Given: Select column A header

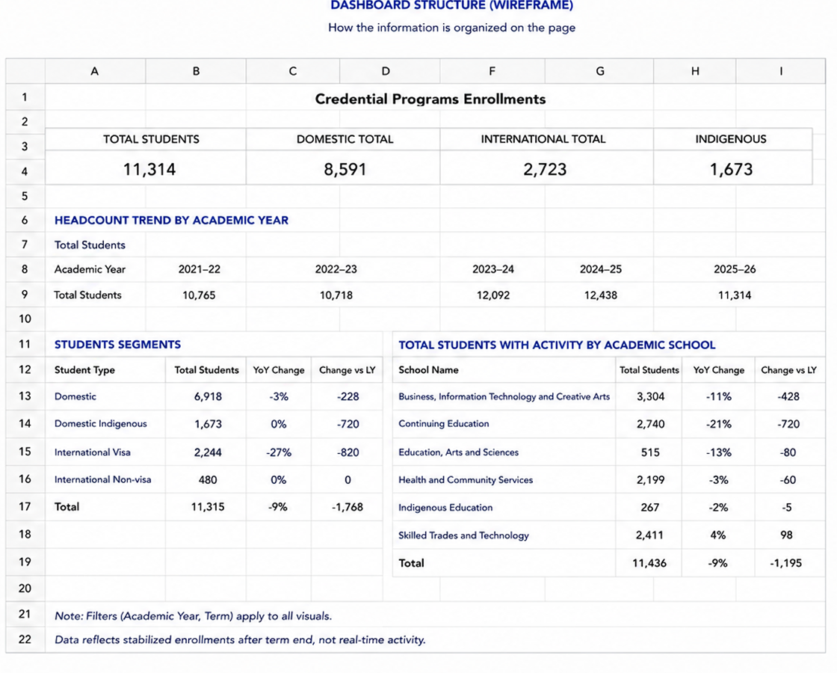Looking at the screenshot, I should pos(95,71).
